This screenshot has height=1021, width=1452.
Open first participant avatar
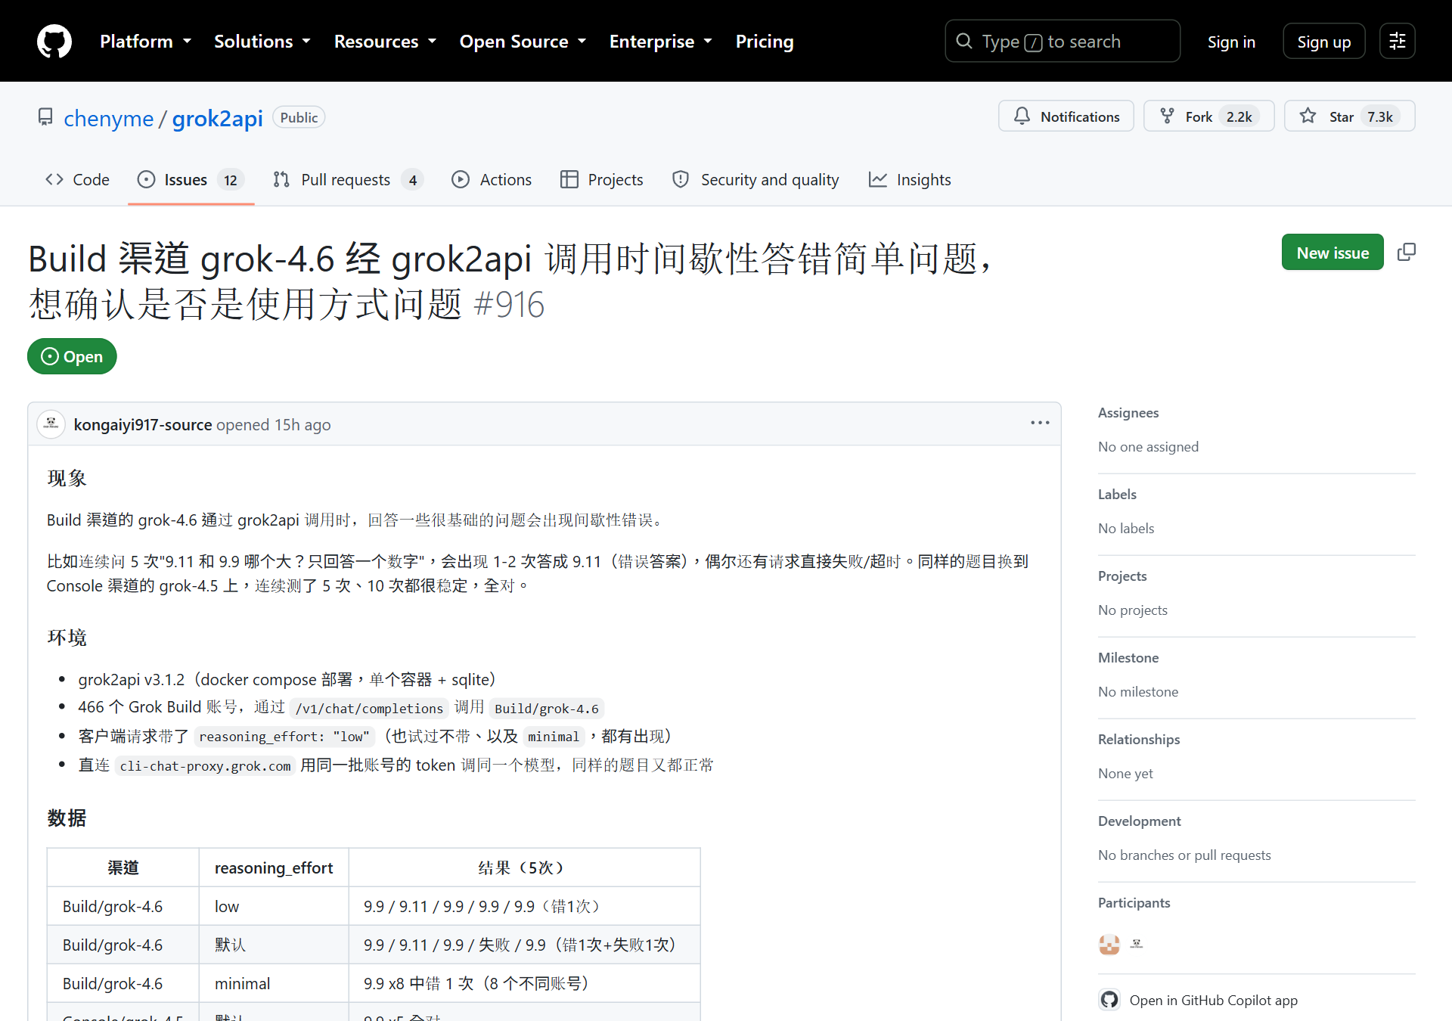pos(1109,944)
